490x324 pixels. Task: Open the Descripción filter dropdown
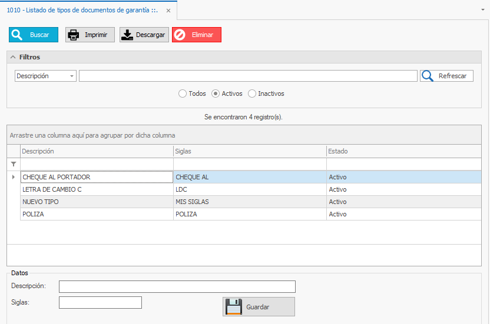[x=72, y=76]
